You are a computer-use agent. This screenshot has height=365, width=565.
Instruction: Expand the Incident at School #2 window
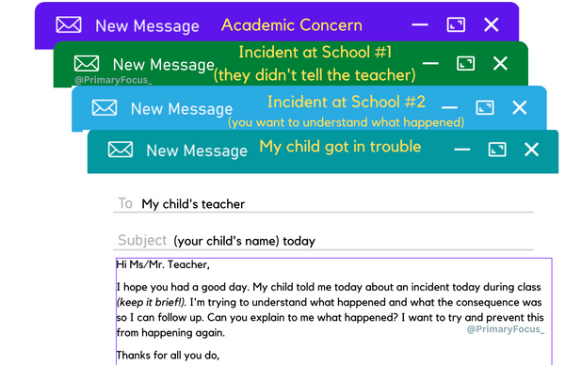[x=485, y=107]
